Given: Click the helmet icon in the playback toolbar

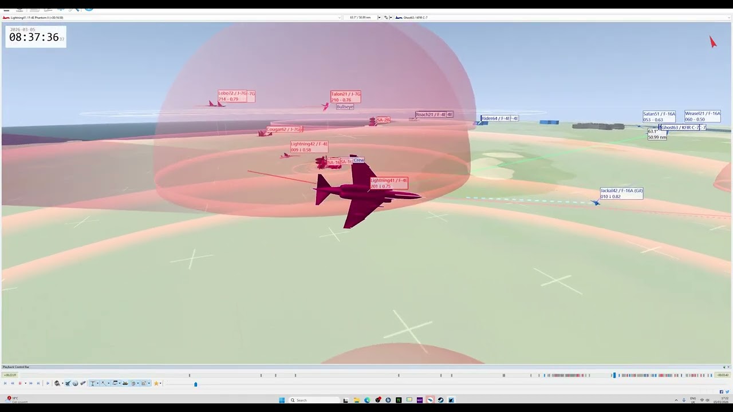Looking at the screenshot, I should (57, 383).
